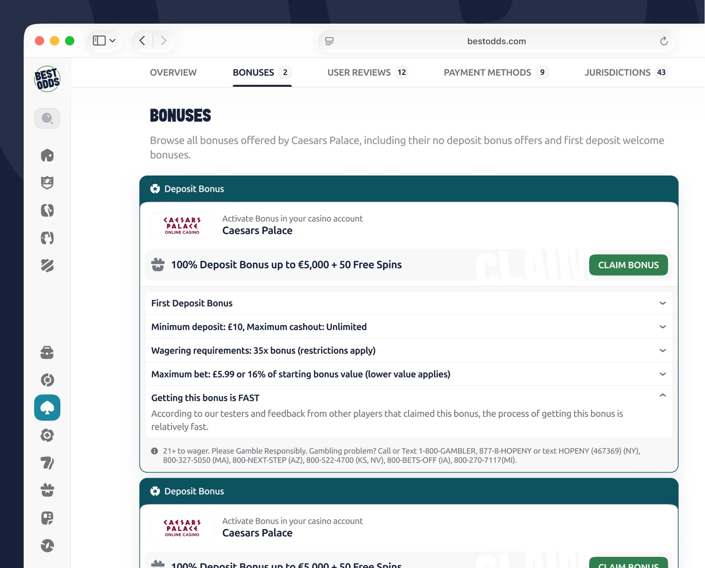705x568 pixels.
Task: Open the baseball batter sidebar icon
Action: coord(47,238)
